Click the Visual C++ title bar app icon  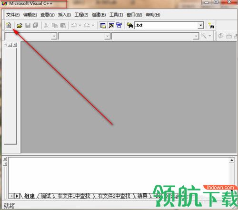point(4,3)
